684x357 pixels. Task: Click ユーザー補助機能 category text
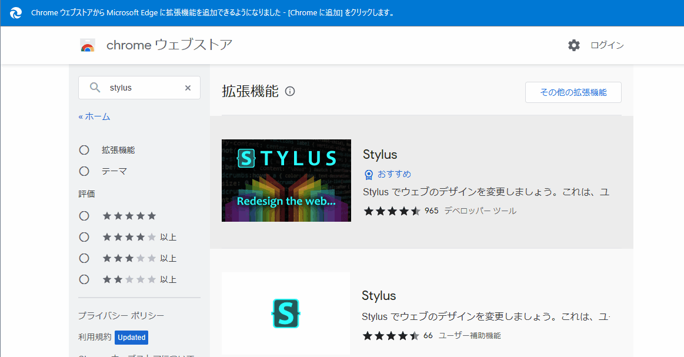pos(469,336)
